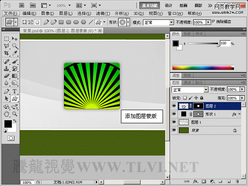The width and height of the screenshot is (248, 186).
Task: Select the 摄影 workspace
Action: 198,6
